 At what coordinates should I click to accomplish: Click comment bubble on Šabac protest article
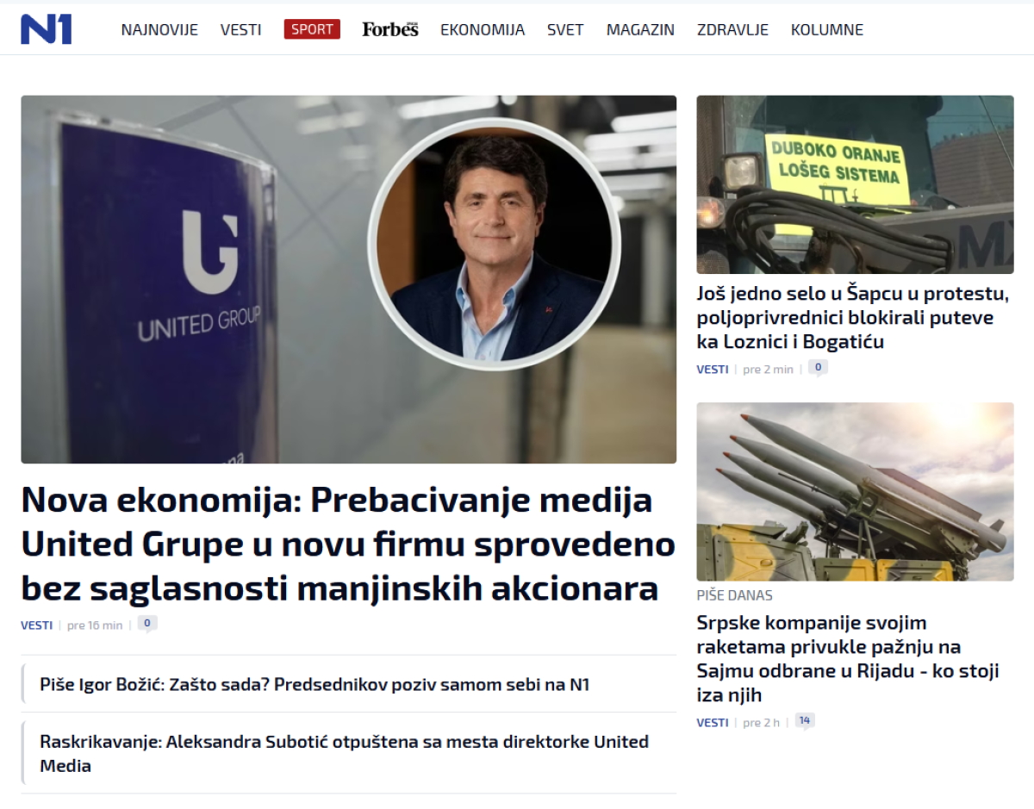point(818,368)
